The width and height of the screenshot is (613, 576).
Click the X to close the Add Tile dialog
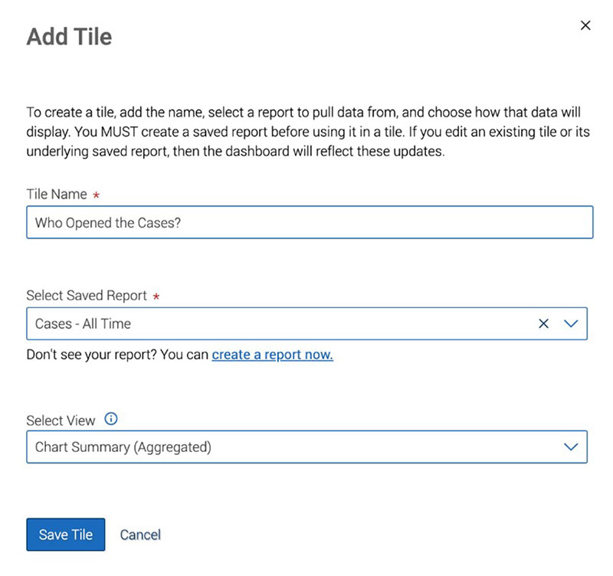pyautogui.click(x=585, y=25)
